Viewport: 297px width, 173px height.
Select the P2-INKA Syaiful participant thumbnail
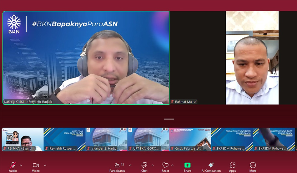click(x=23, y=139)
